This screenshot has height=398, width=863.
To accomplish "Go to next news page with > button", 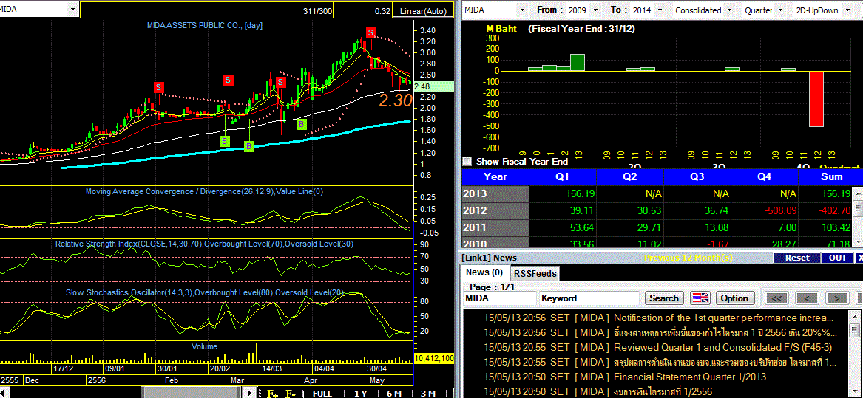I will click(x=836, y=298).
